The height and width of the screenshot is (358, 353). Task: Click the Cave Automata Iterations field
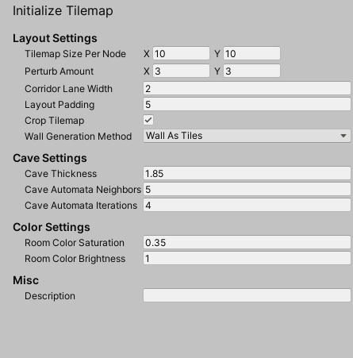247,205
